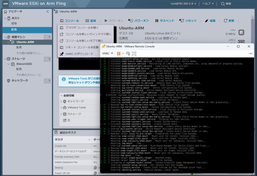Image resolution: width=257 pixels, height=176 pixels.
Task: Click VMRC send Ctrl+Alt+Del icon
Action: pos(128,53)
